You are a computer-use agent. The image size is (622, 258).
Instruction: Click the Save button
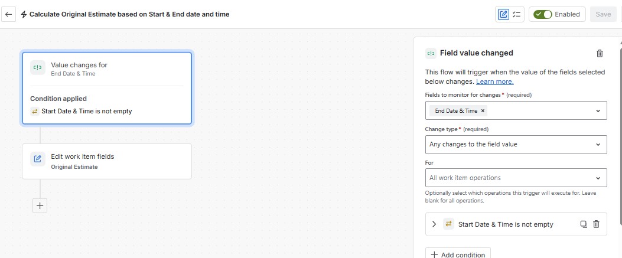tap(603, 14)
